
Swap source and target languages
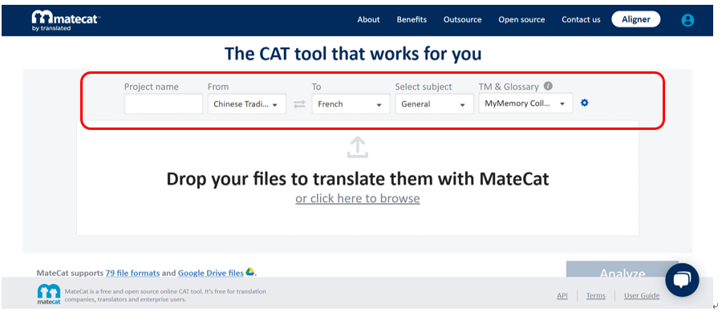coord(299,104)
